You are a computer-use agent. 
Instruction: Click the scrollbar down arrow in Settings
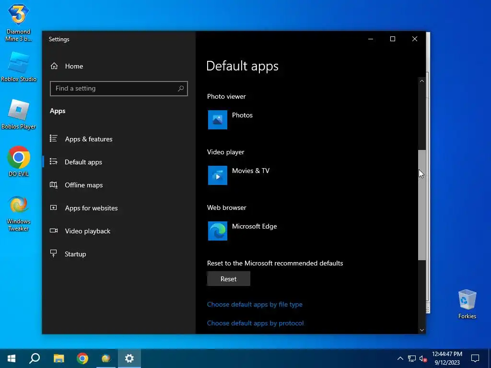[422, 330]
